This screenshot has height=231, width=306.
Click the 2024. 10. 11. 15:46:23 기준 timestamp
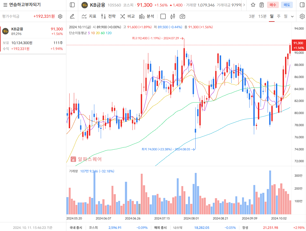33,228
